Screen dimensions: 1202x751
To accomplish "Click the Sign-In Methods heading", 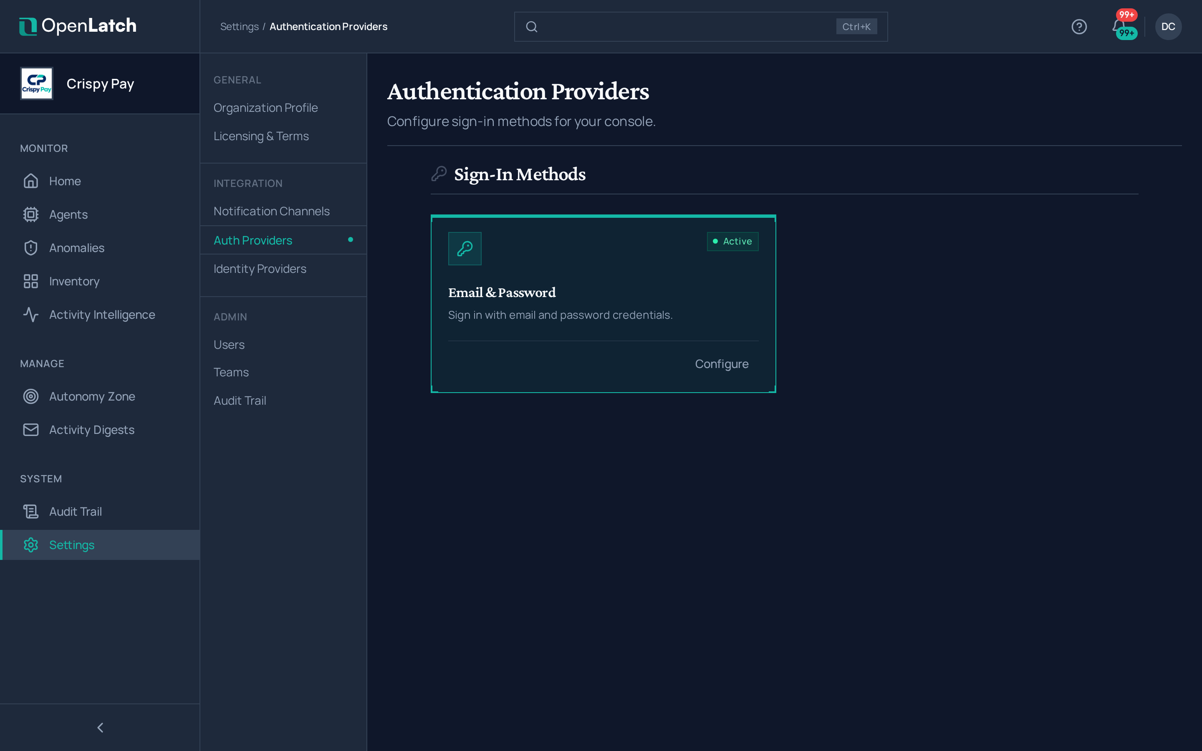I will pos(520,174).
